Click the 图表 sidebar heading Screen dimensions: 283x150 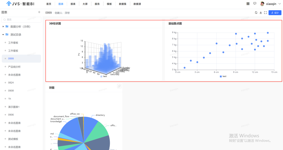[x=4, y=12]
